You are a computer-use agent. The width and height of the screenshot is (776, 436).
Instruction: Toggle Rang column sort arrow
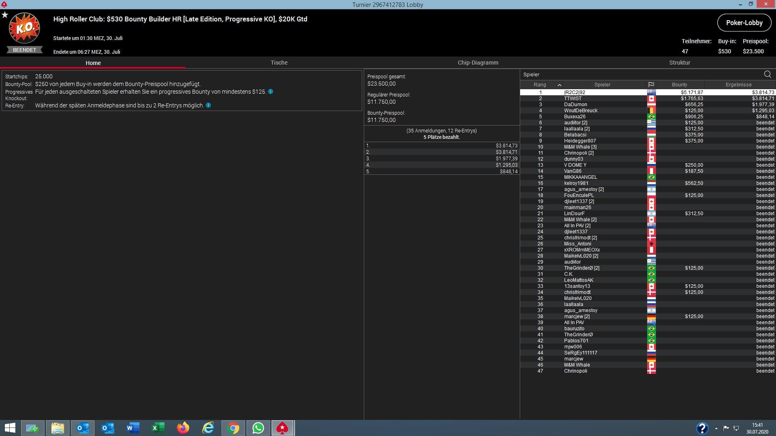coord(559,85)
